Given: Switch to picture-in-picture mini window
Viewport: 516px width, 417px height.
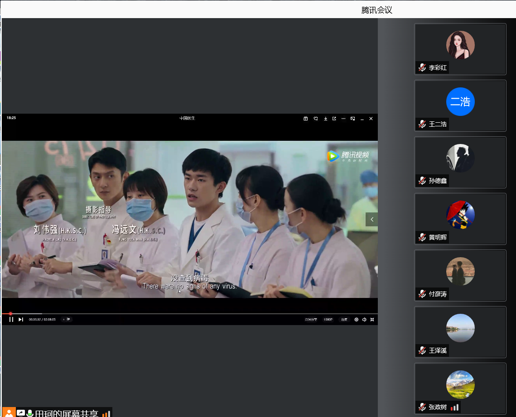Looking at the screenshot, I should coord(352,119).
